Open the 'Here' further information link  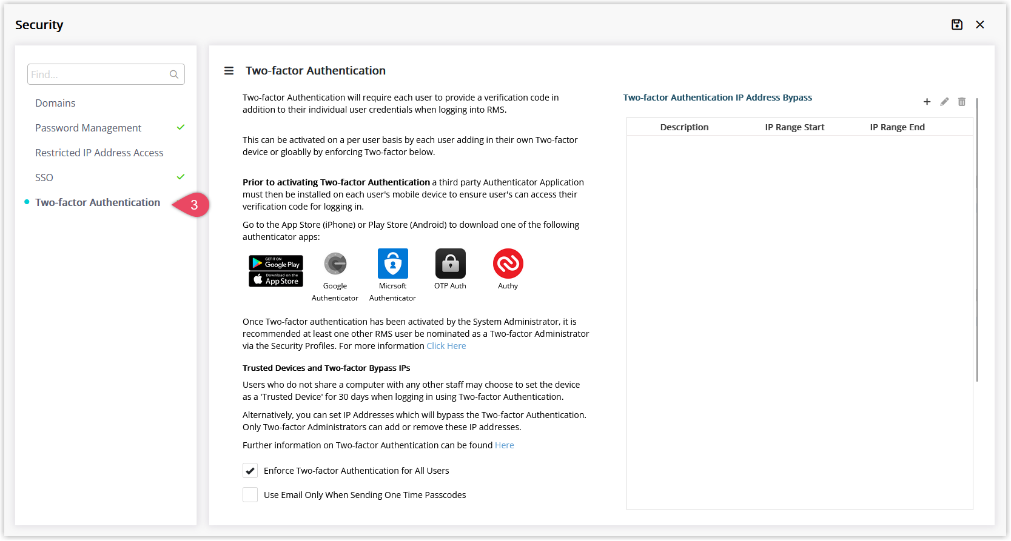click(x=505, y=445)
